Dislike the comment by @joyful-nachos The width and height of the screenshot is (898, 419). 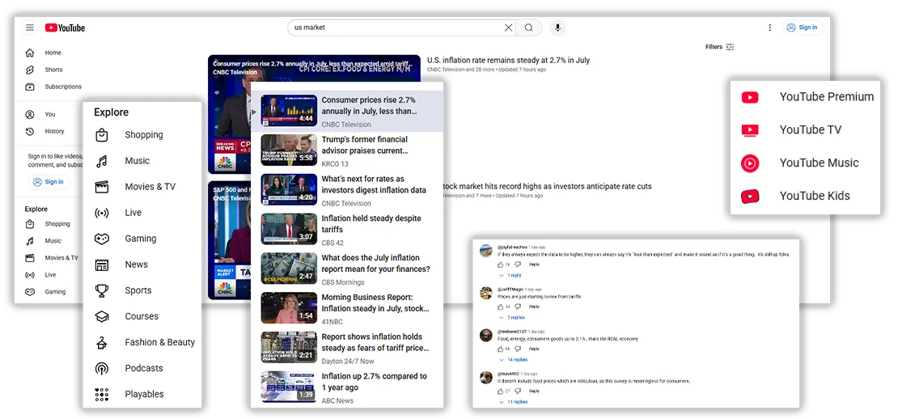pyautogui.click(x=517, y=265)
